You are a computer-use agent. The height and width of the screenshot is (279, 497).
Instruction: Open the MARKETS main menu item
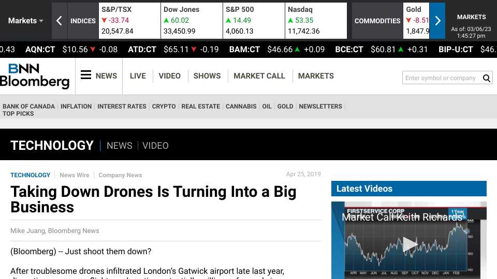coord(316,76)
